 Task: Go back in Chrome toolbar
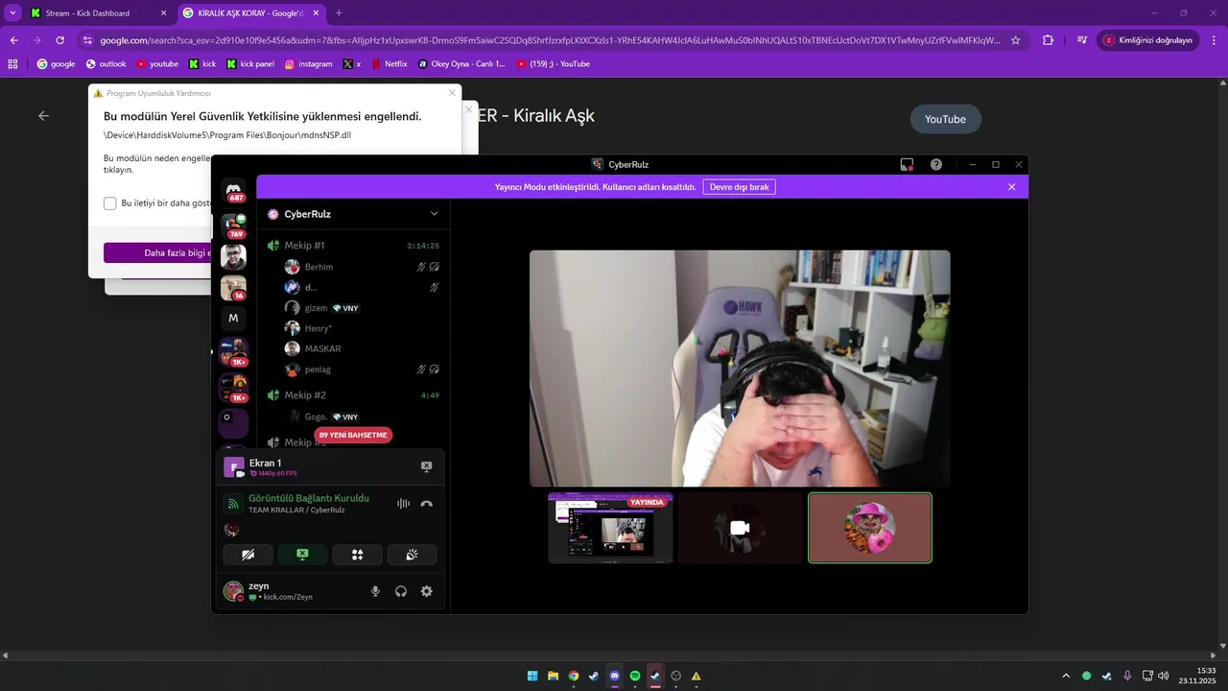click(x=13, y=40)
